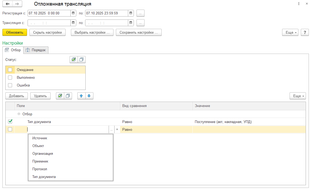The image size is (311, 190).
Task: Select Протокол in the dropdown list
Action: tap(40, 169)
